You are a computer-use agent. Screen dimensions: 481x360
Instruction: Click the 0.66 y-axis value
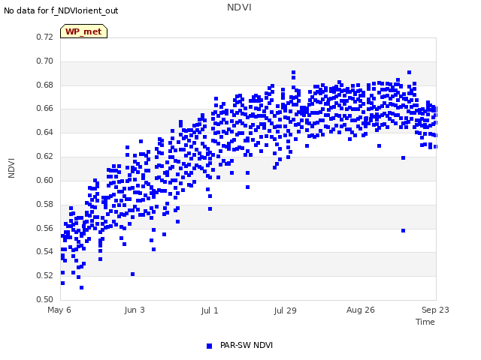coord(45,108)
